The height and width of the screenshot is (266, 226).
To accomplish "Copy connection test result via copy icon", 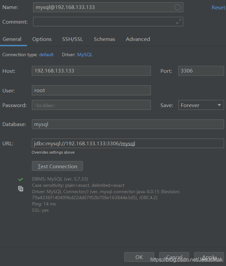I will click(21, 189).
